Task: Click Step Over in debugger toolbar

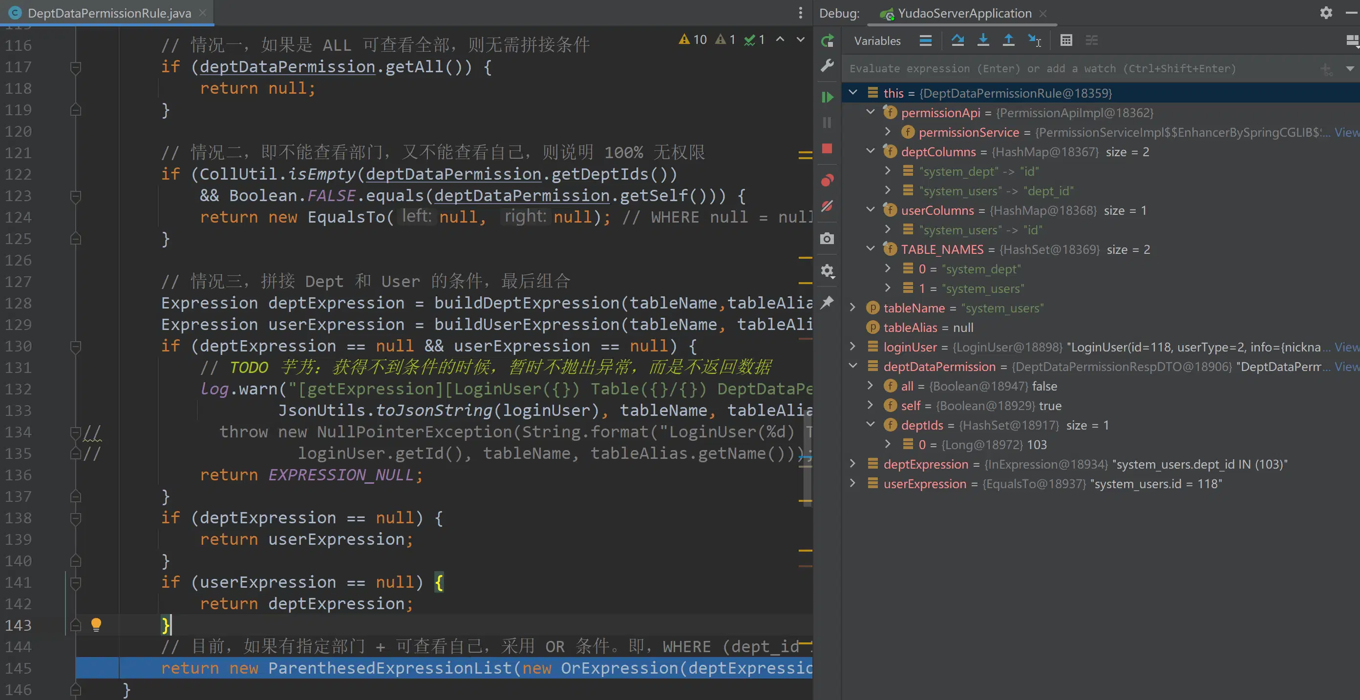Action: tap(957, 41)
